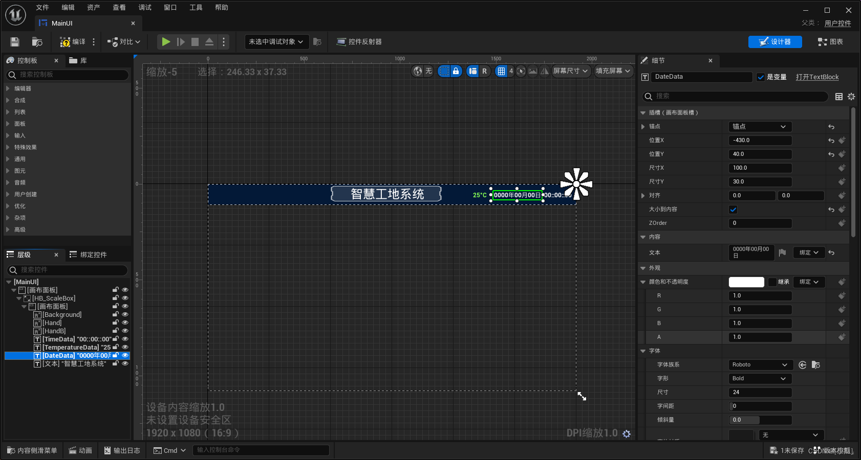Toggle the Is Variable checkbox
The width and height of the screenshot is (861, 460).
(761, 77)
